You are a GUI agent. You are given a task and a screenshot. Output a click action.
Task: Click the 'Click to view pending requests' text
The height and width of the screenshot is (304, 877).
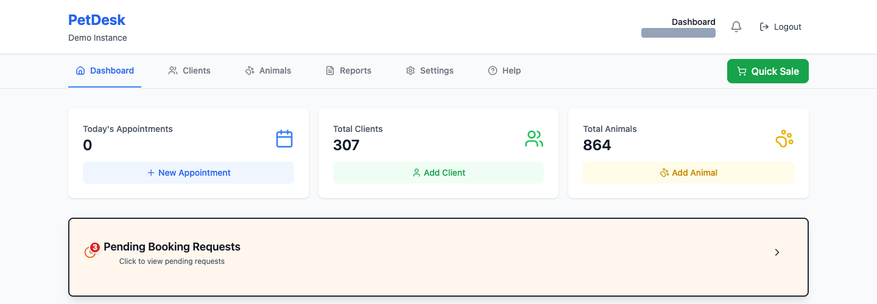coord(172,261)
